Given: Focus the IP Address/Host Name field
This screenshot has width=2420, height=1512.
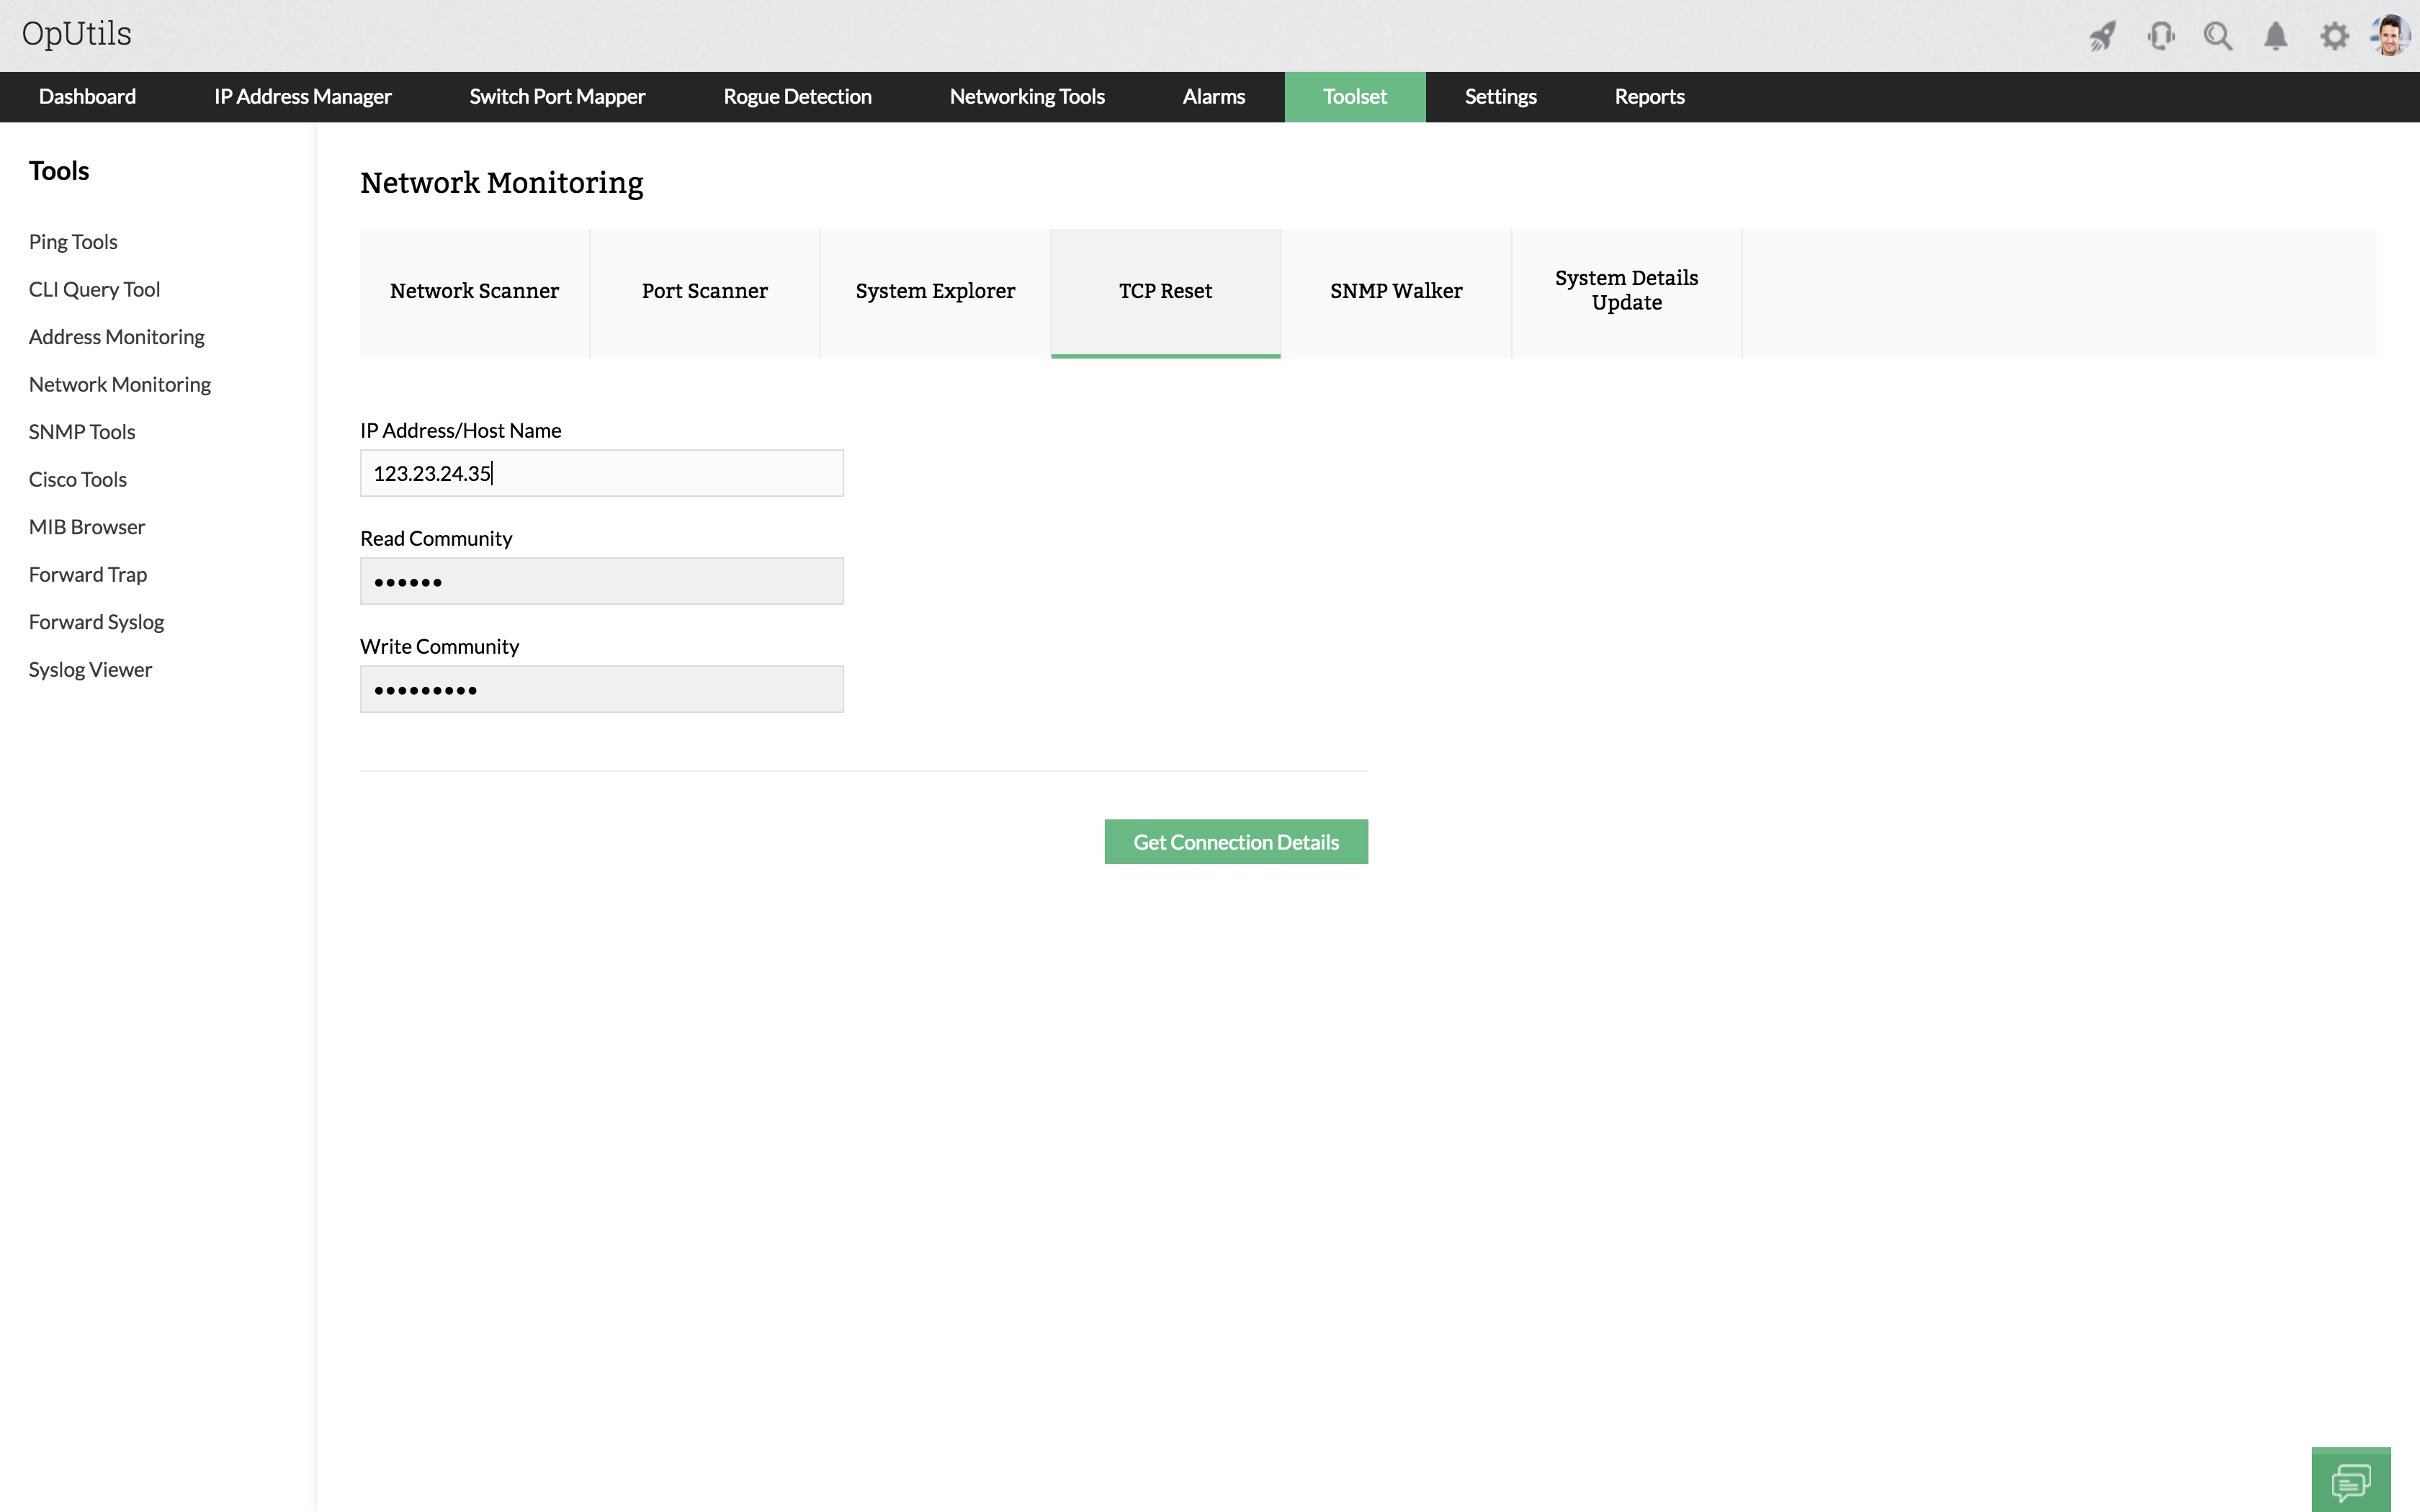Looking at the screenshot, I should 601,473.
